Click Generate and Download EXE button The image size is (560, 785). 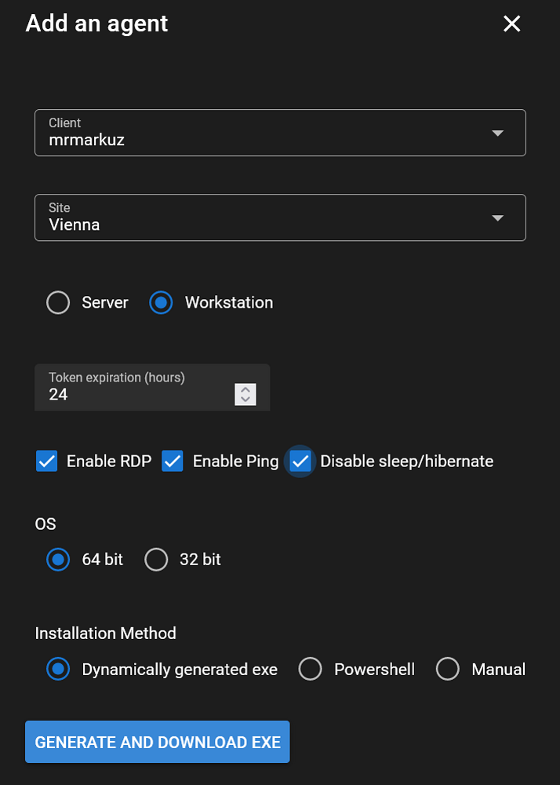point(158,742)
